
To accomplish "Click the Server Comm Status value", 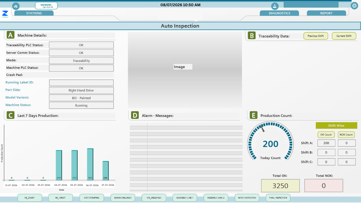I will [x=81, y=53].
